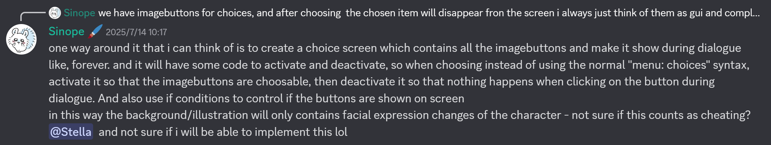
Task: Click the line starting "one way around it"
Action: point(395,48)
